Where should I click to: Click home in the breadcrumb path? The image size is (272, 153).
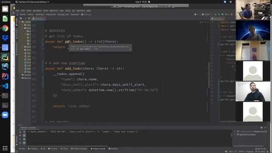point(23,14)
